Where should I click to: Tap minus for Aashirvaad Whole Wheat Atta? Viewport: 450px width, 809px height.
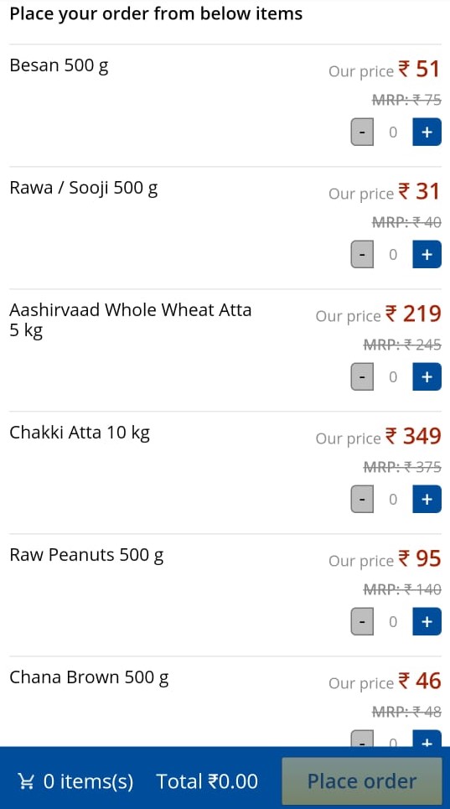coord(362,376)
